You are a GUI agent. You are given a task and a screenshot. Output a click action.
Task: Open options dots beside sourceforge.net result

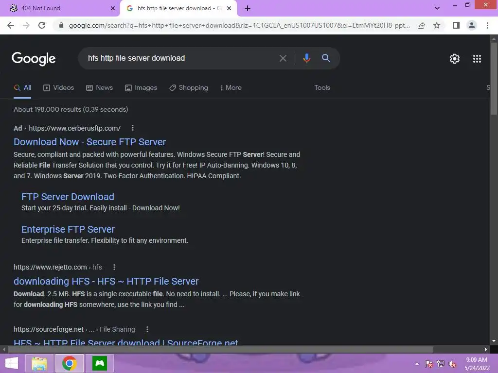[x=147, y=329]
